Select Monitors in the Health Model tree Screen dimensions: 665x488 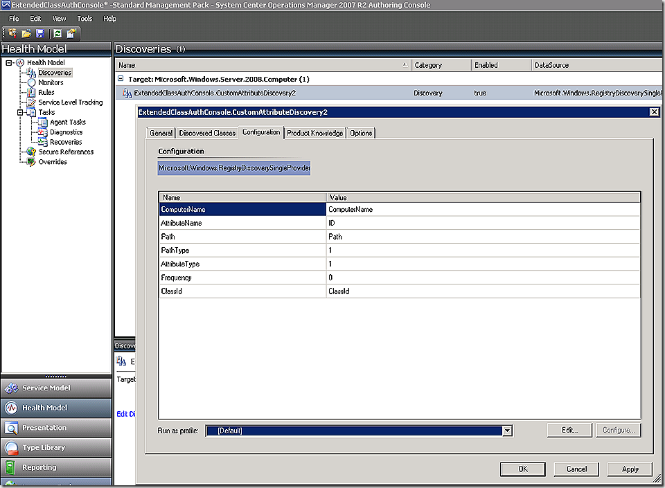51,82
